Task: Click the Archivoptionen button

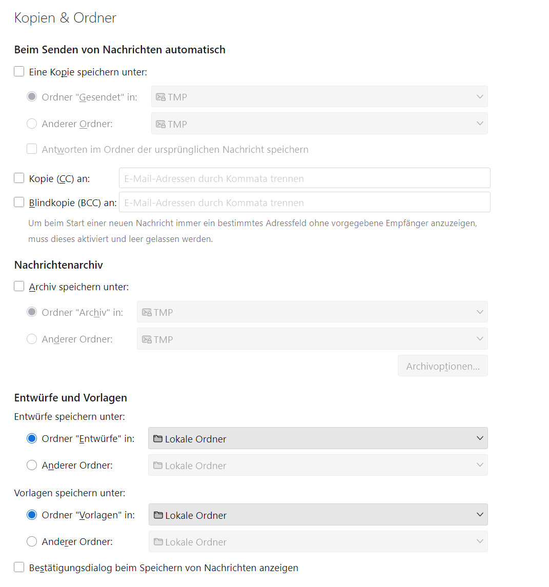Action: [442, 366]
